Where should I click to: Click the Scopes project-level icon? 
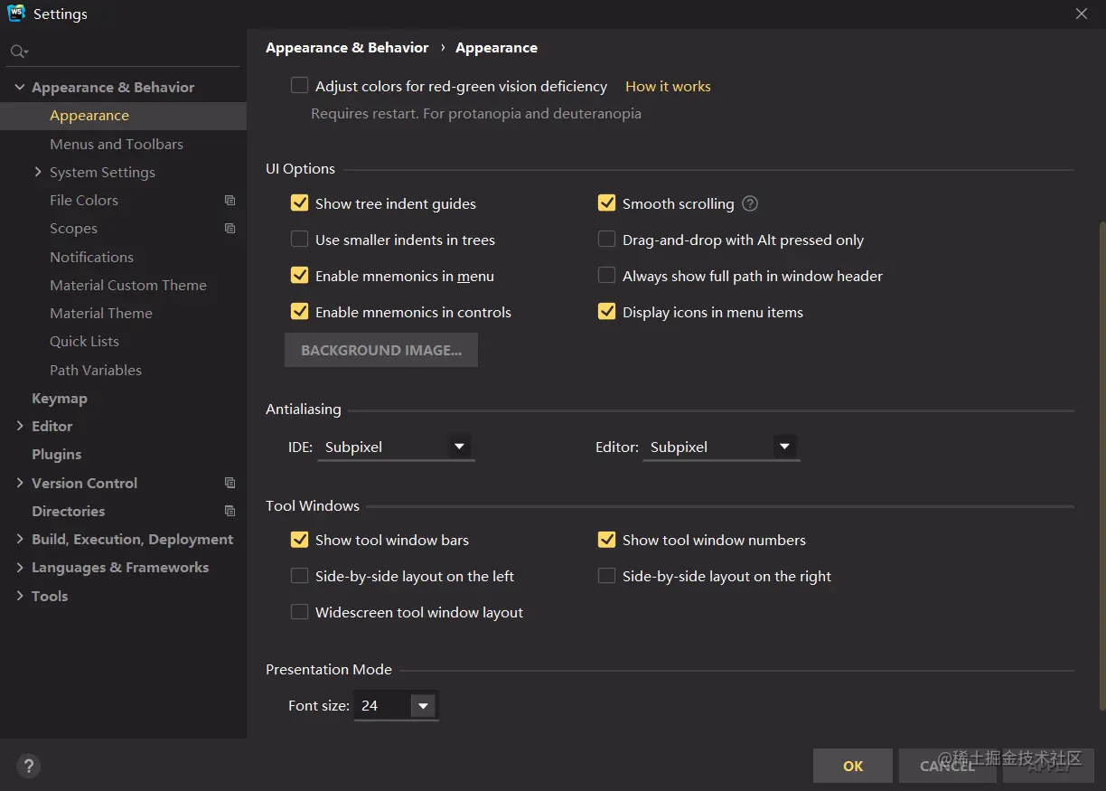[x=230, y=229]
